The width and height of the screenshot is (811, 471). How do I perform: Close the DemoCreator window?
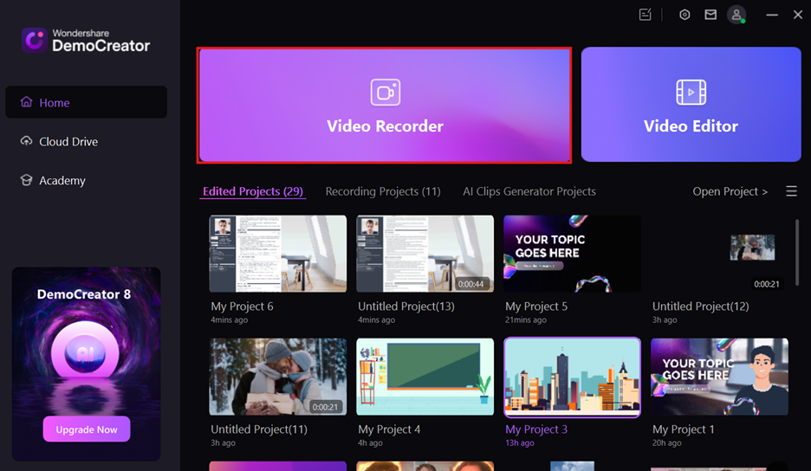[x=797, y=15]
